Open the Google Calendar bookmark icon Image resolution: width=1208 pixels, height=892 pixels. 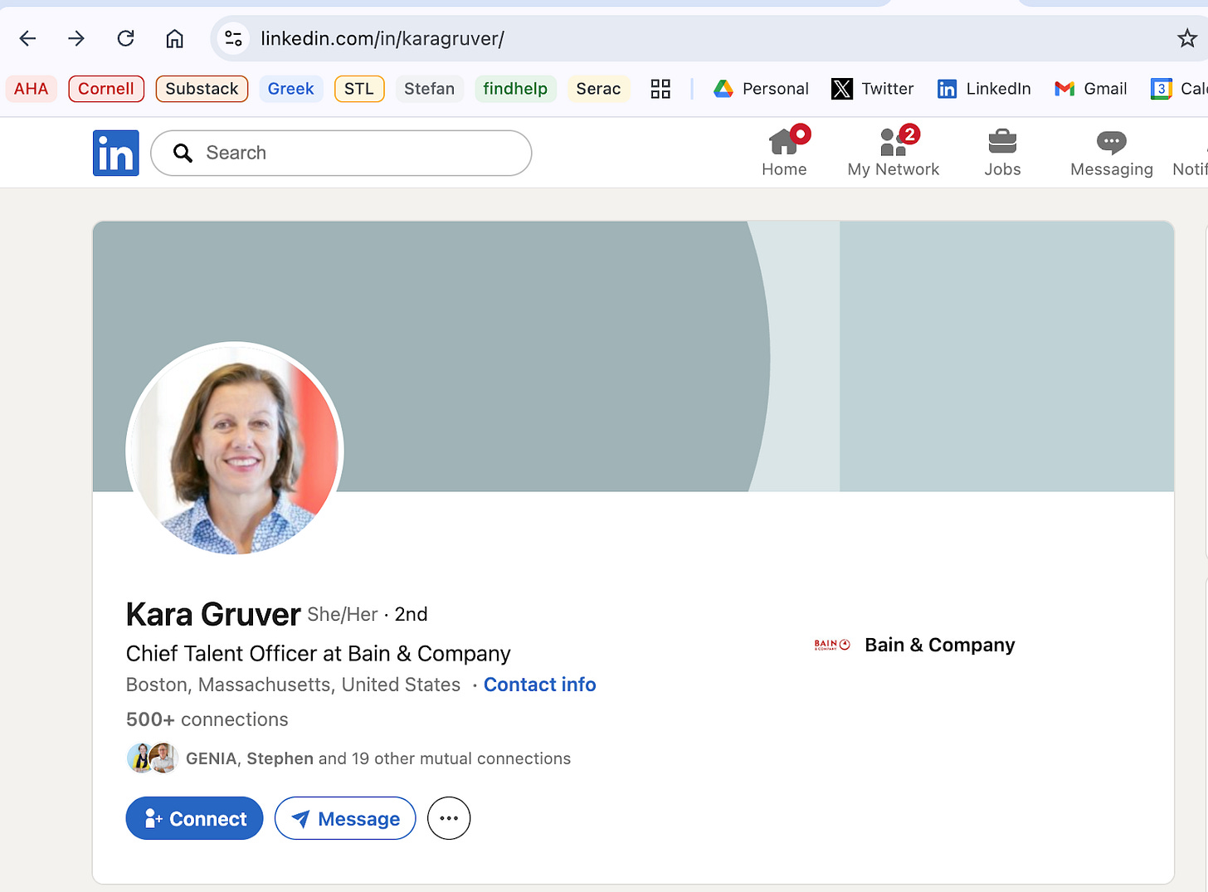(x=1161, y=89)
